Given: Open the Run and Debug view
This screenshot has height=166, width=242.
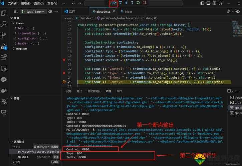Looking at the screenshot, I should click(4, 46).
